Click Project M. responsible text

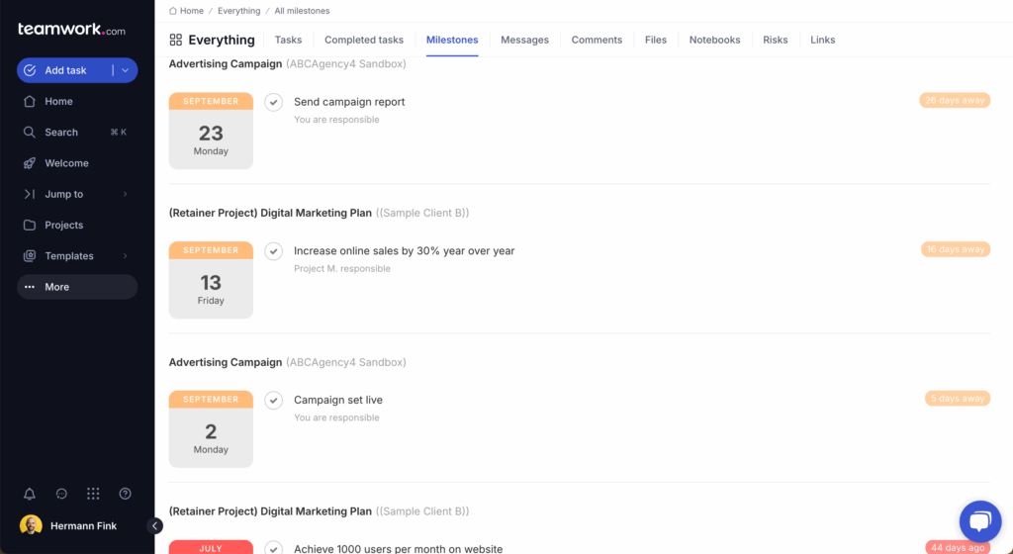click(341, 269)
